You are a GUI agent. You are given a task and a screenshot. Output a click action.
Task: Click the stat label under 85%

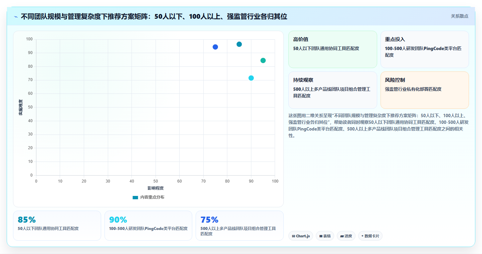(x=48, y=229)
